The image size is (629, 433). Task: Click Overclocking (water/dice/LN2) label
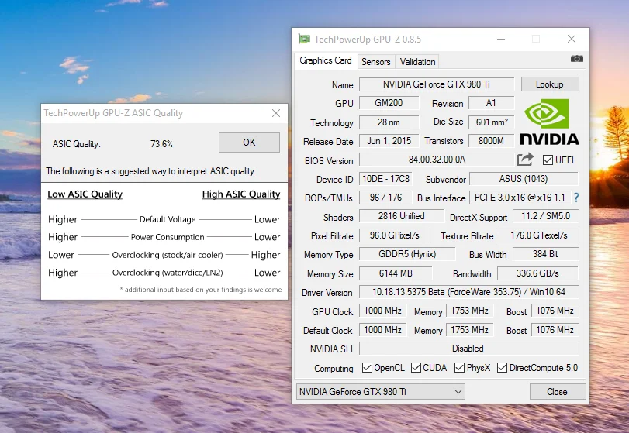[x=168, y=273]
